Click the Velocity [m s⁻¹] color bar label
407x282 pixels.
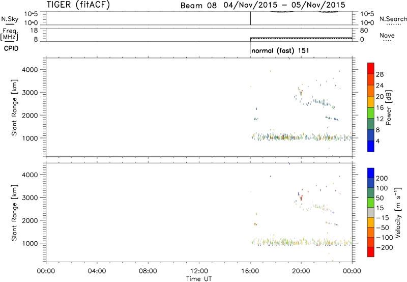click(398, 212)
